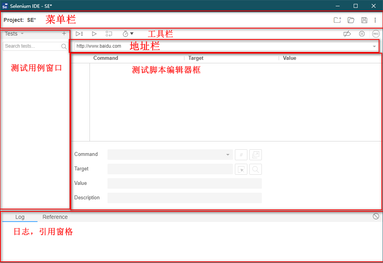Toggle disable breakpoints icon

click(347, 34)
